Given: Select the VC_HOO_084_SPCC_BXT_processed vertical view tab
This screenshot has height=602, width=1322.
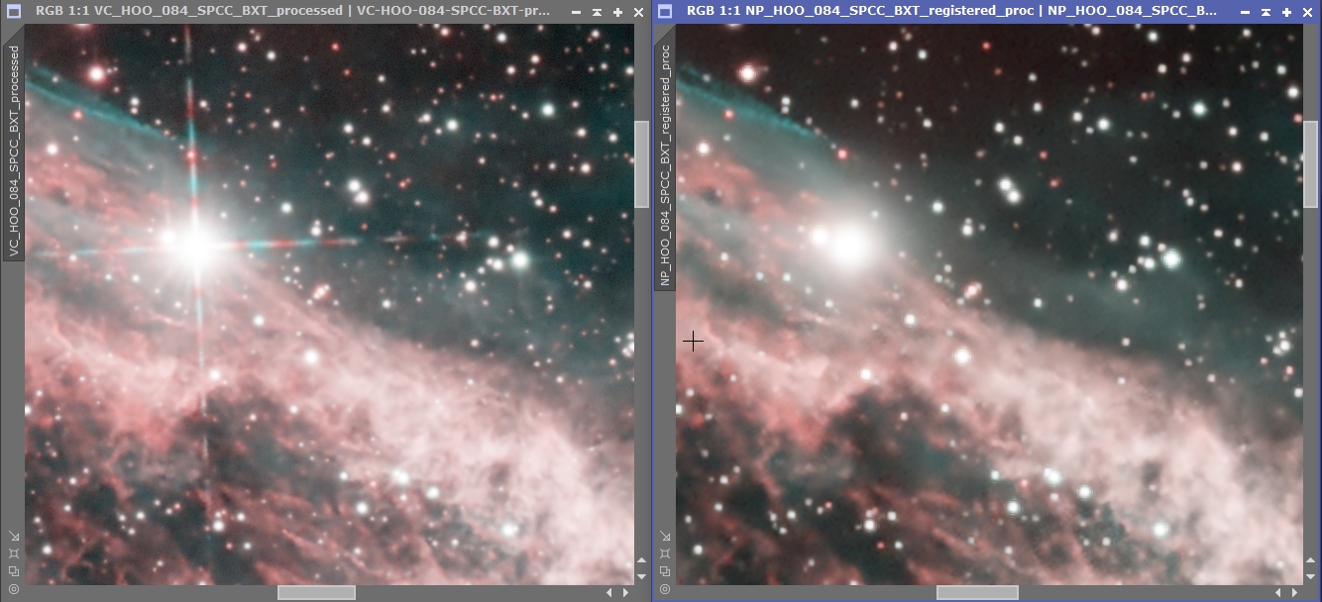Looking at the screenshot, I should (13, 151).
